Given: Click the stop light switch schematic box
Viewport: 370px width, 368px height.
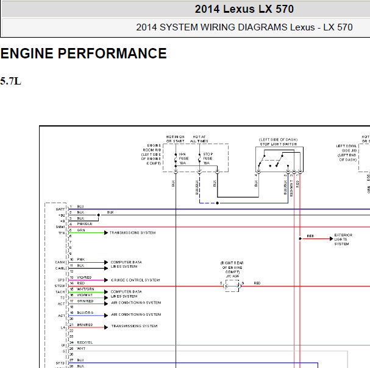Looking at the screenshot, I should coord(279,159).
